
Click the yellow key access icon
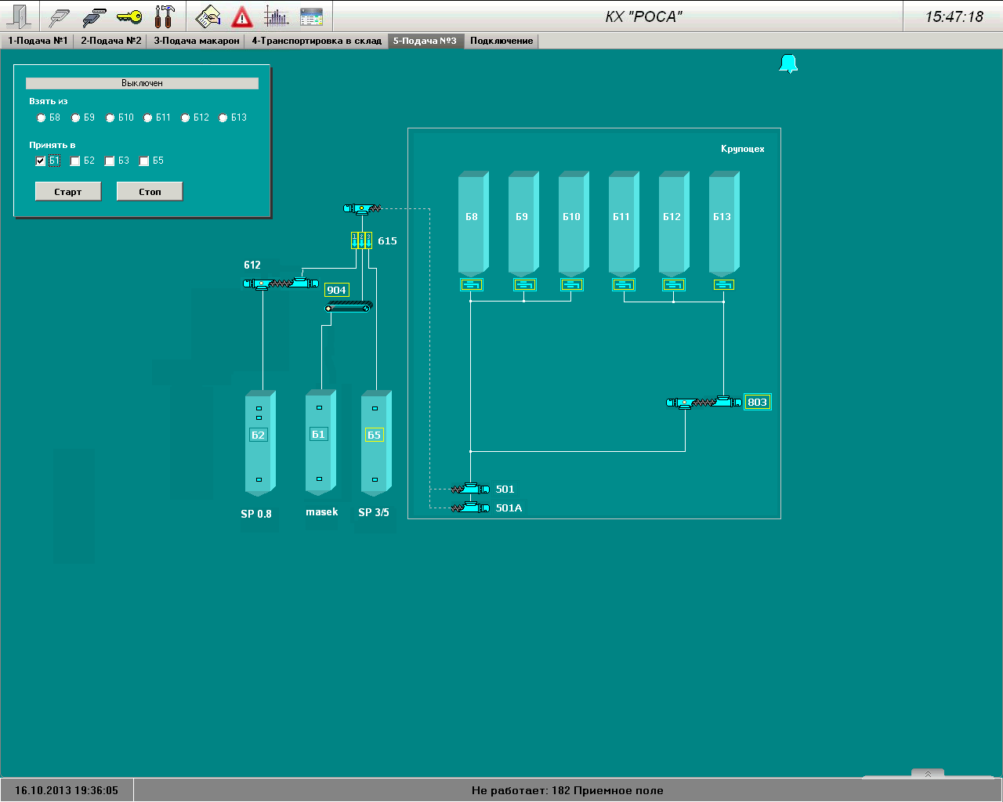(x=129, y=16)
